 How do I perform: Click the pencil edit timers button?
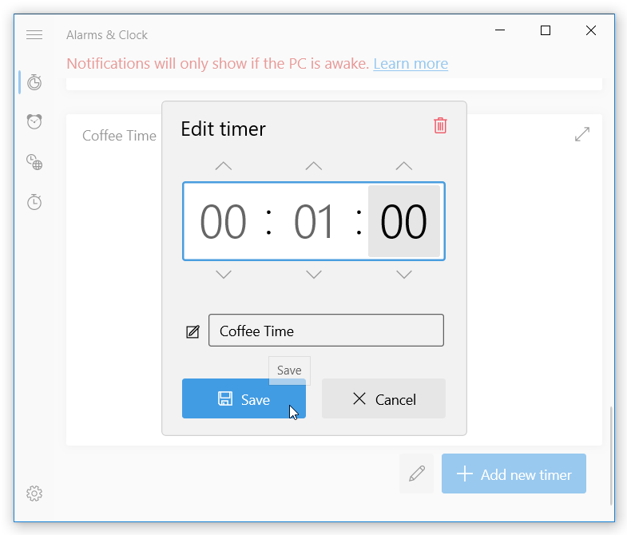click(416, 474)
